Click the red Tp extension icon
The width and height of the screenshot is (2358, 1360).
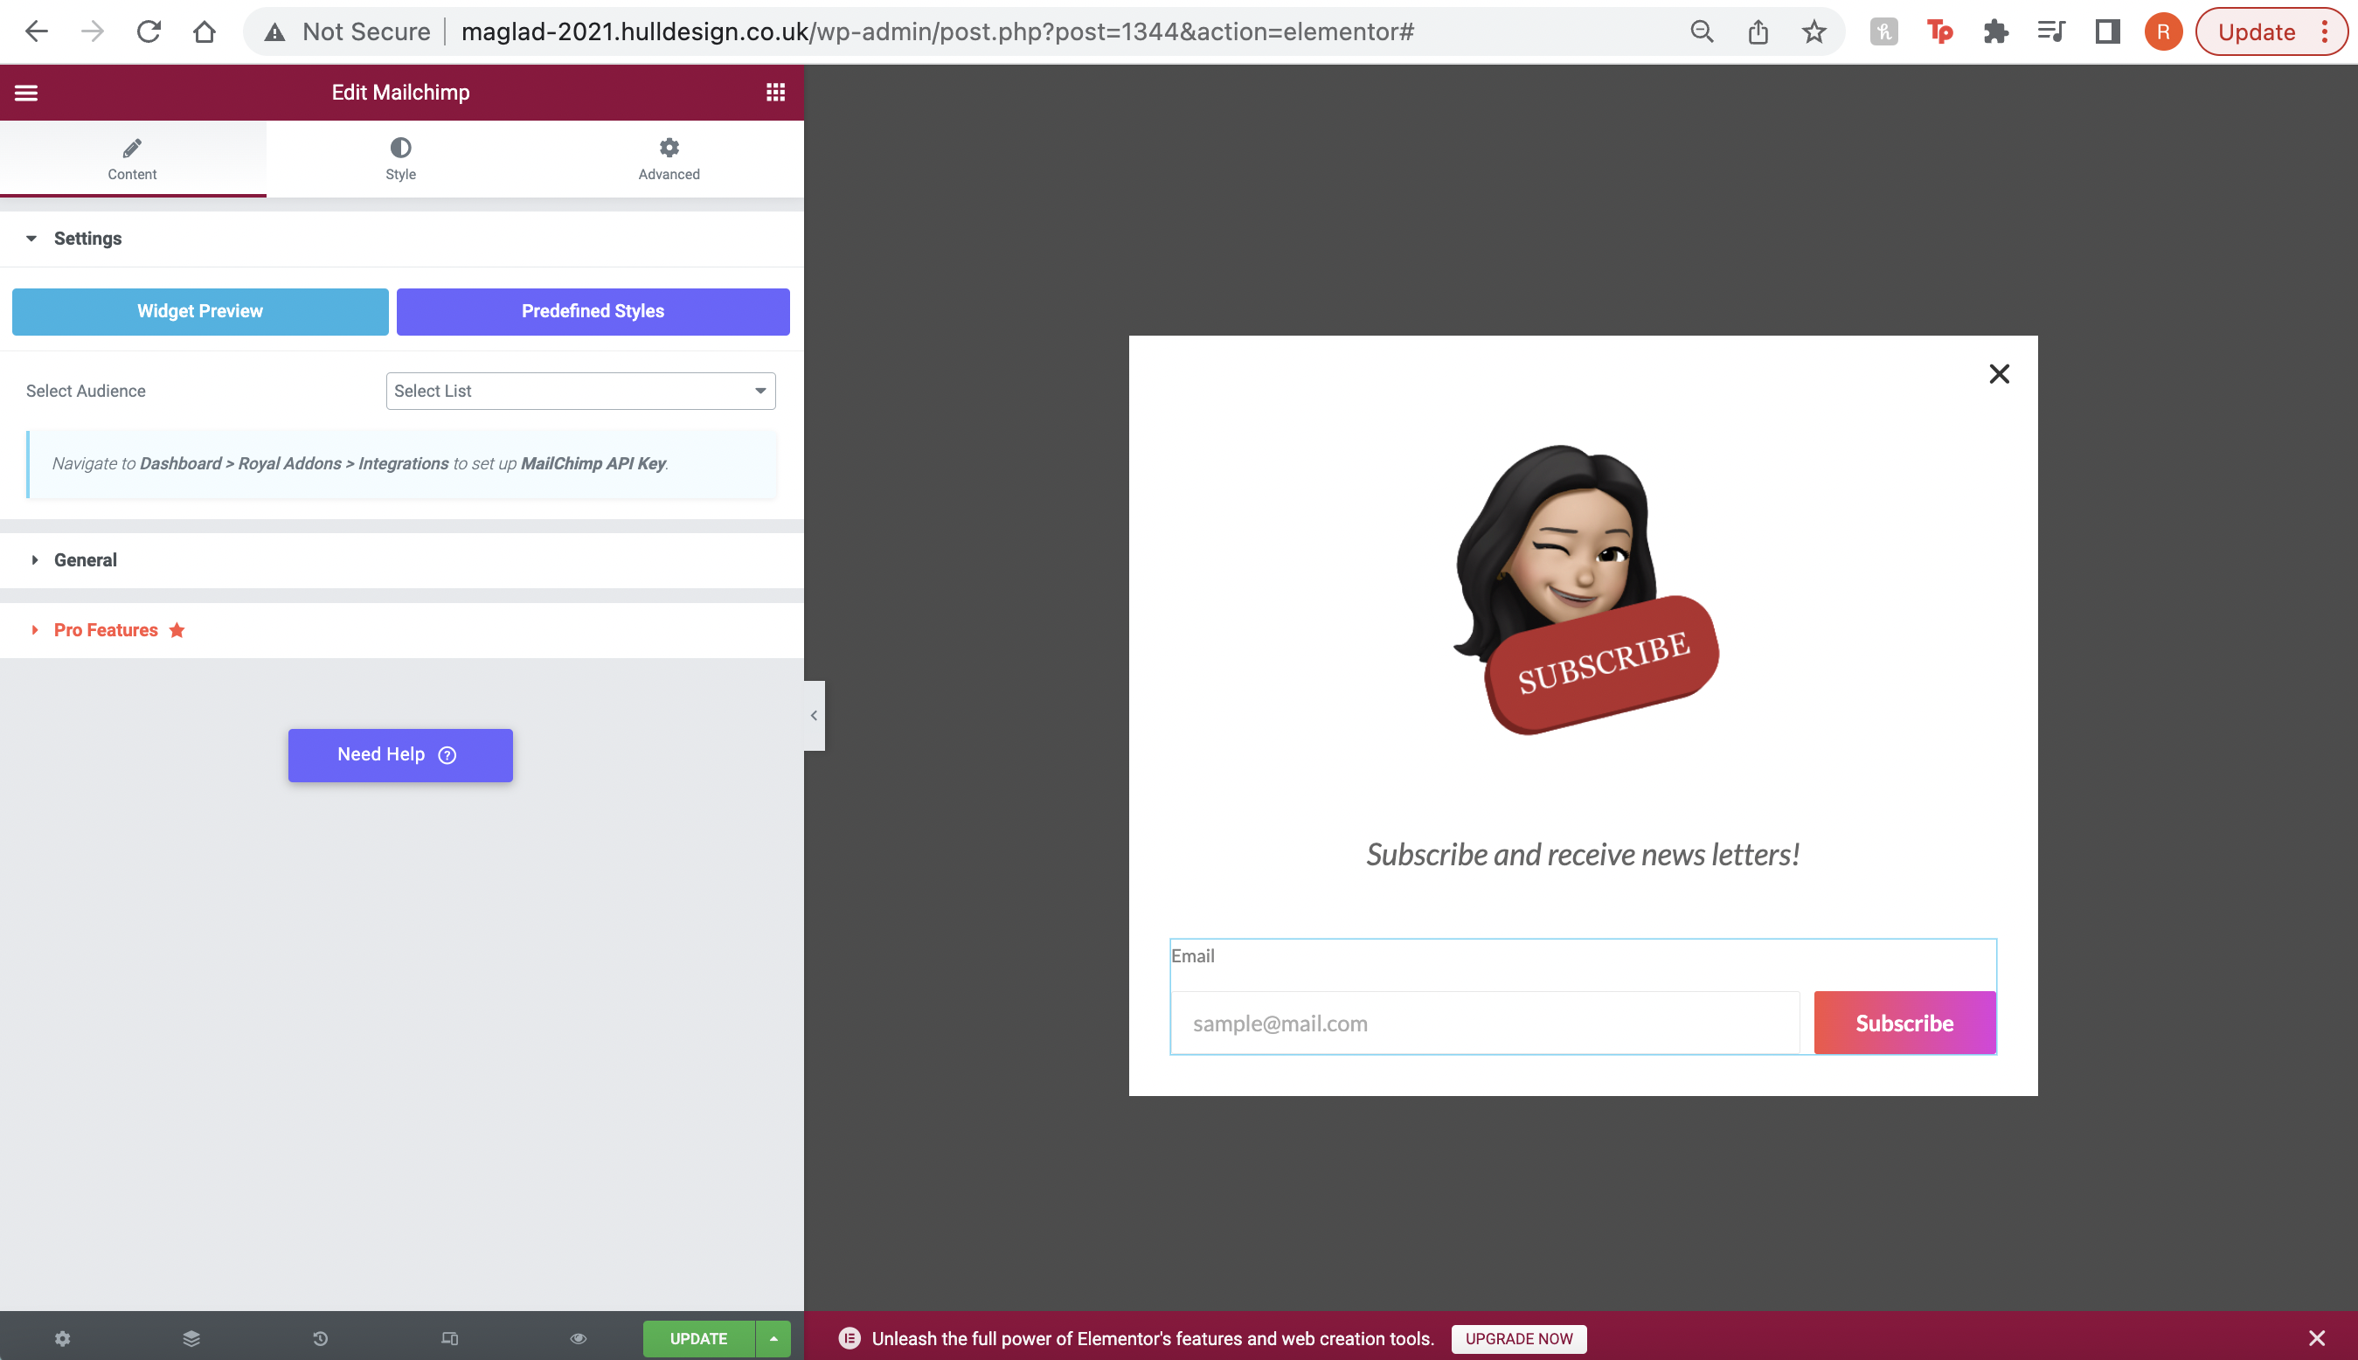click(1939, 31)
